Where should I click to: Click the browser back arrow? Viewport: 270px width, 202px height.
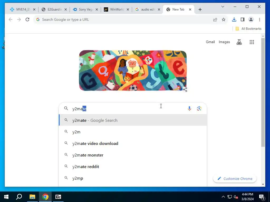point(11,19)
